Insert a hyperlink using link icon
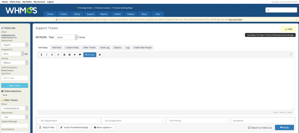The image size is (299, 133). (58, 55)
